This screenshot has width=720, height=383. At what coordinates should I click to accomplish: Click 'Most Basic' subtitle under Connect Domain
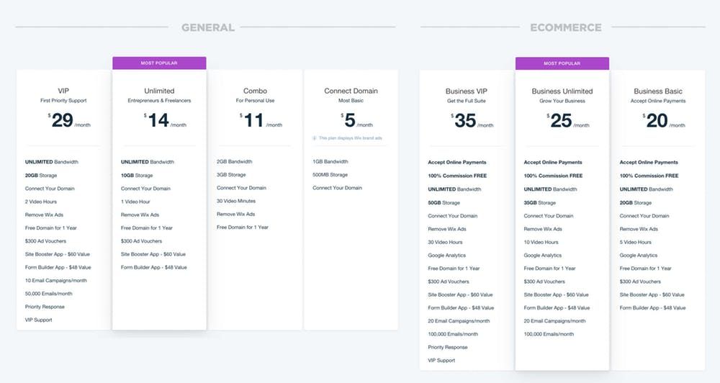point(351,101)
